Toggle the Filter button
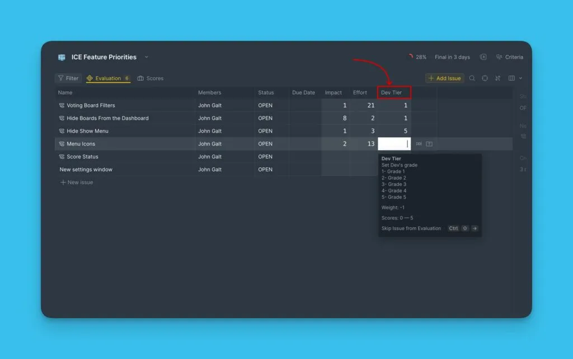The width and height of the screenshot is (573, 359). (68, 78)
